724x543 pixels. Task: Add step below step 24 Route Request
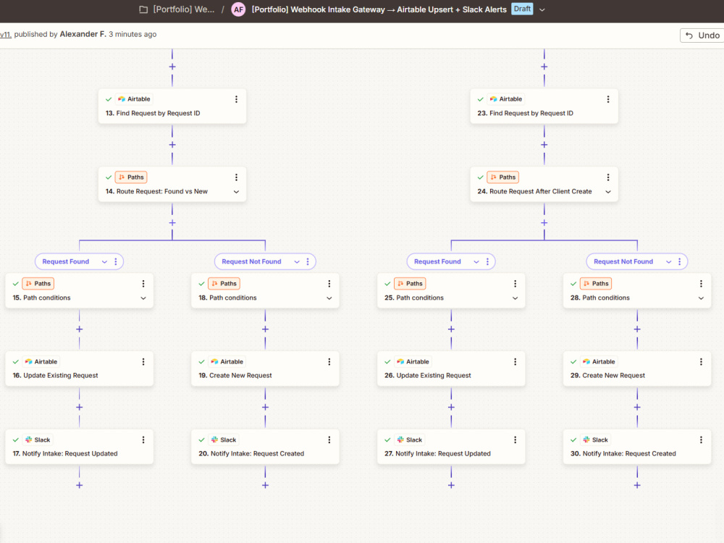[544, 222]
